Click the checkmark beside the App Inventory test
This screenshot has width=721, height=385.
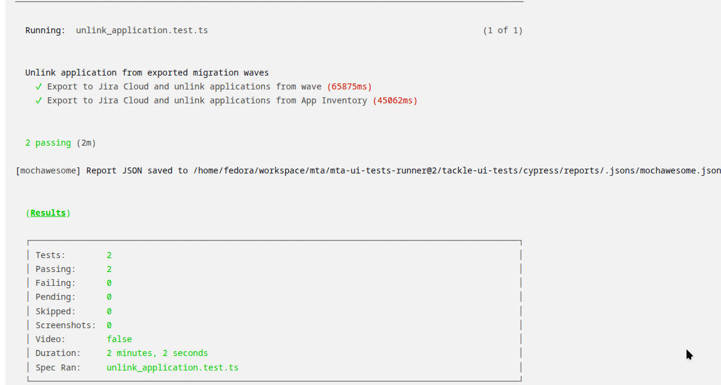(x=39, y=100)
